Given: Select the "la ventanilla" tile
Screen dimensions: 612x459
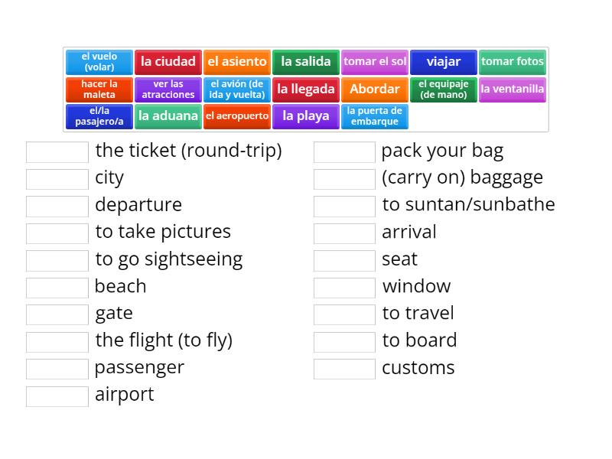Looking at the screenshot, I should 513,90.
